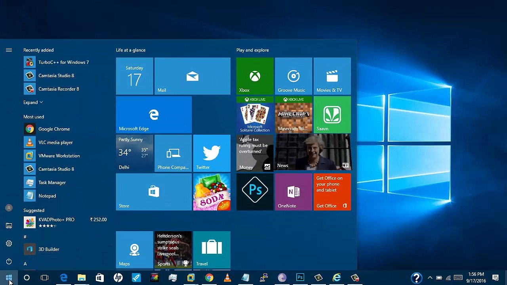
Task: Switch to Photoshop in the taskbar
Action: (300, 278)
